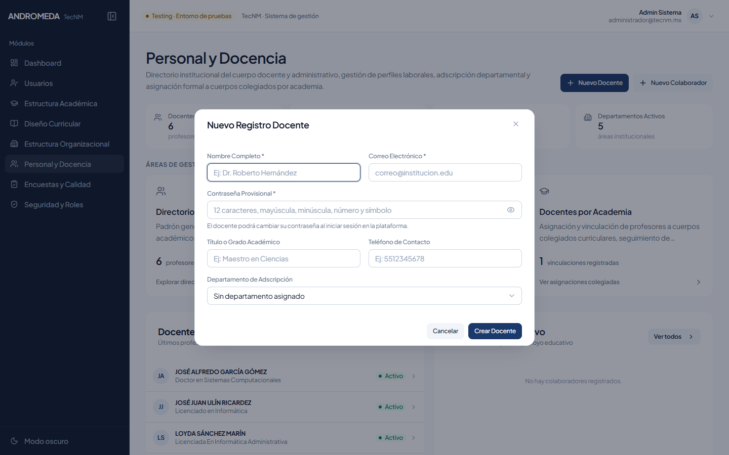The width and height of the screenshot is (729, 455).
Task: Click the Encuestas y Calidad clipboard icon
Action: 14,184
